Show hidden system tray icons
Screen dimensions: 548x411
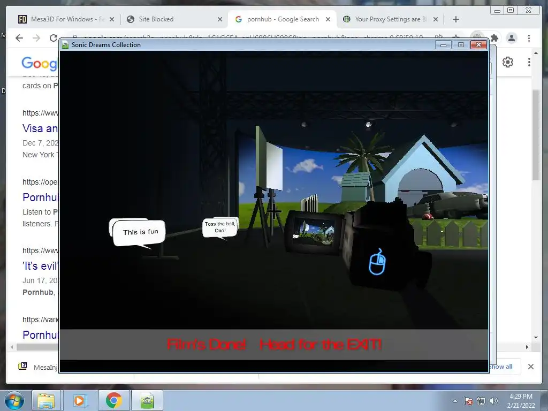coord(455,401)
